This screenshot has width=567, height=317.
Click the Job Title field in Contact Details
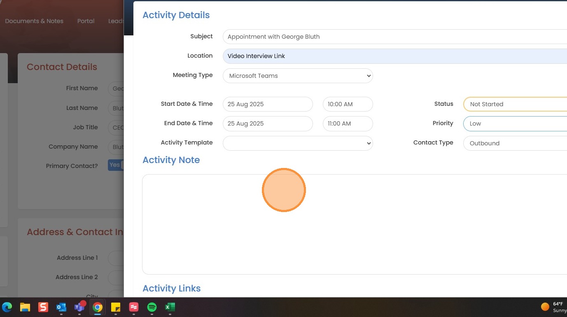116,128
